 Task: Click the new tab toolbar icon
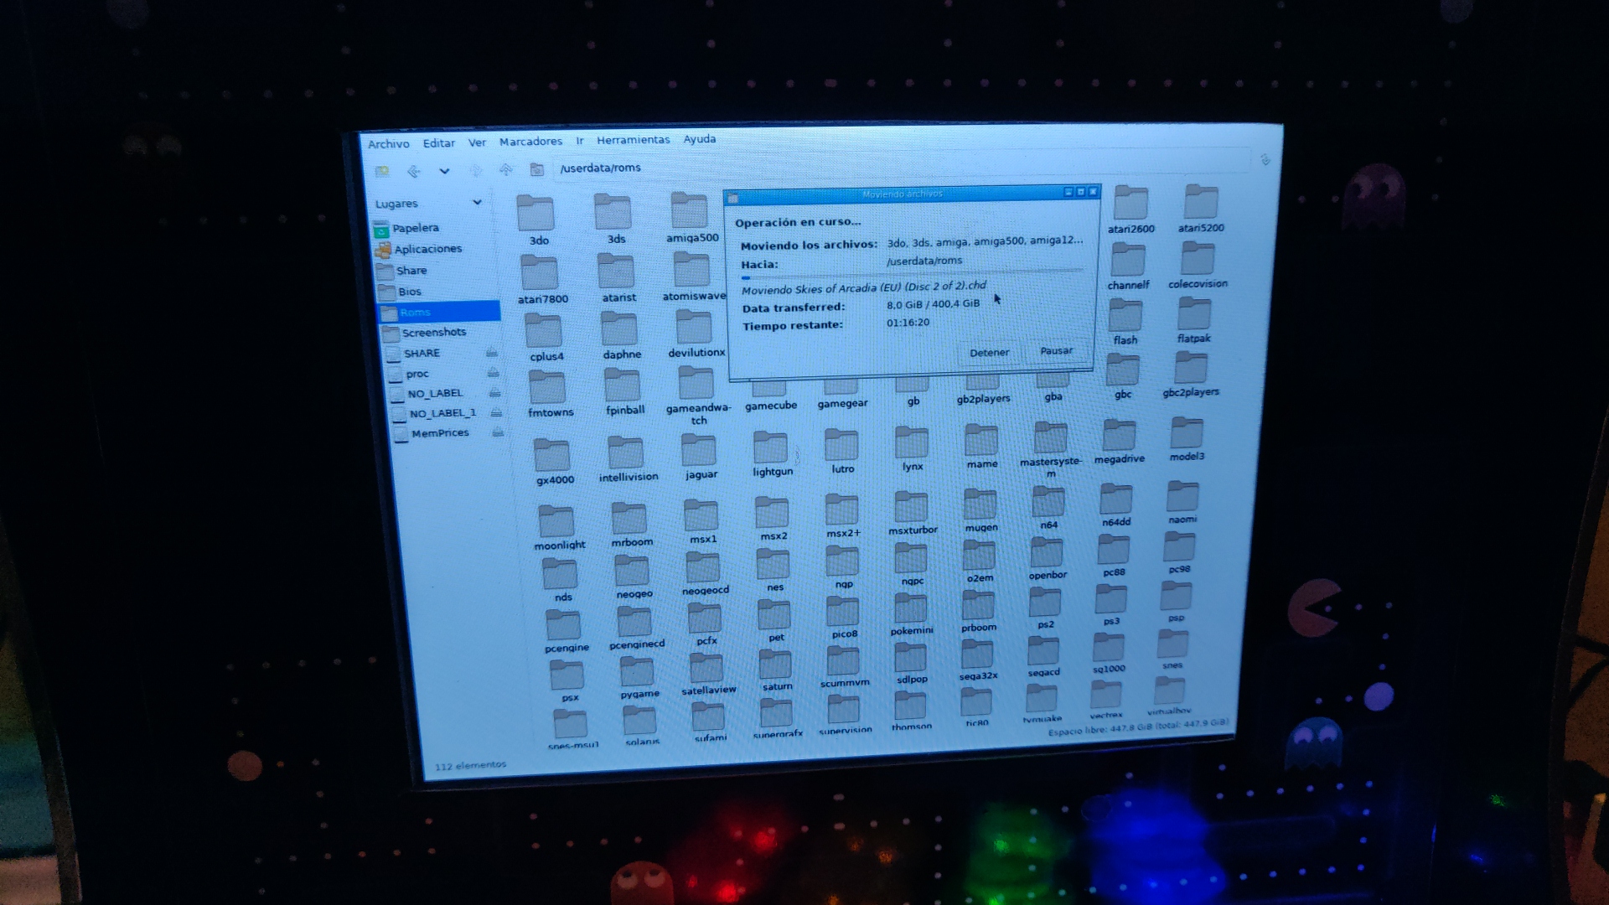point(382,171)
